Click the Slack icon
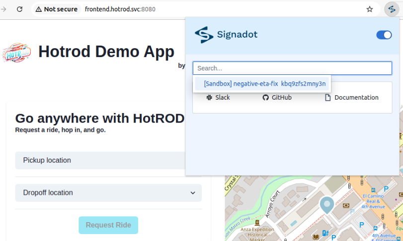Screen dimensions: 403x241 (210, 97)
